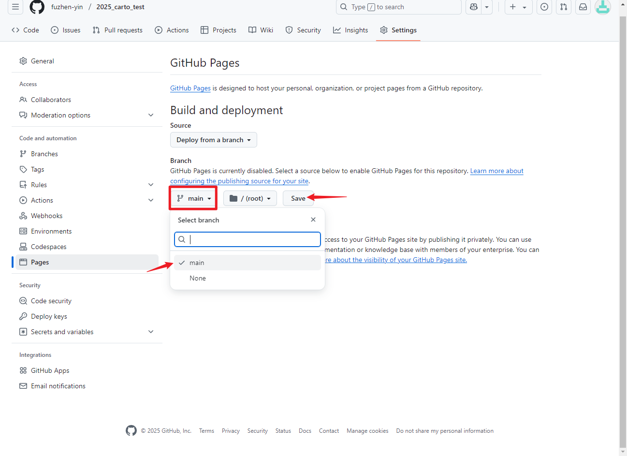Expand the sidebar Actions chevron
Viewport: 627px width, 456px height.
[151, 200]
